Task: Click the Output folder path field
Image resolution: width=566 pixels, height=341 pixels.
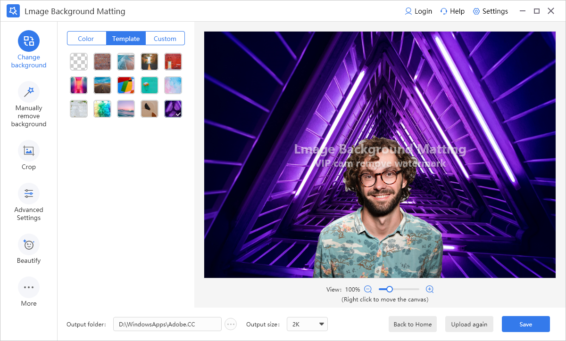Action: [167, 324]
